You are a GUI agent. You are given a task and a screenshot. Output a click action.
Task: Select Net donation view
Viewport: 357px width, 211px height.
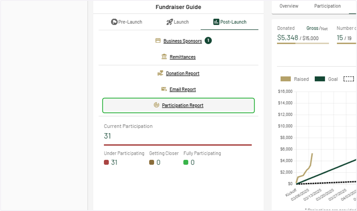(324, 29)
